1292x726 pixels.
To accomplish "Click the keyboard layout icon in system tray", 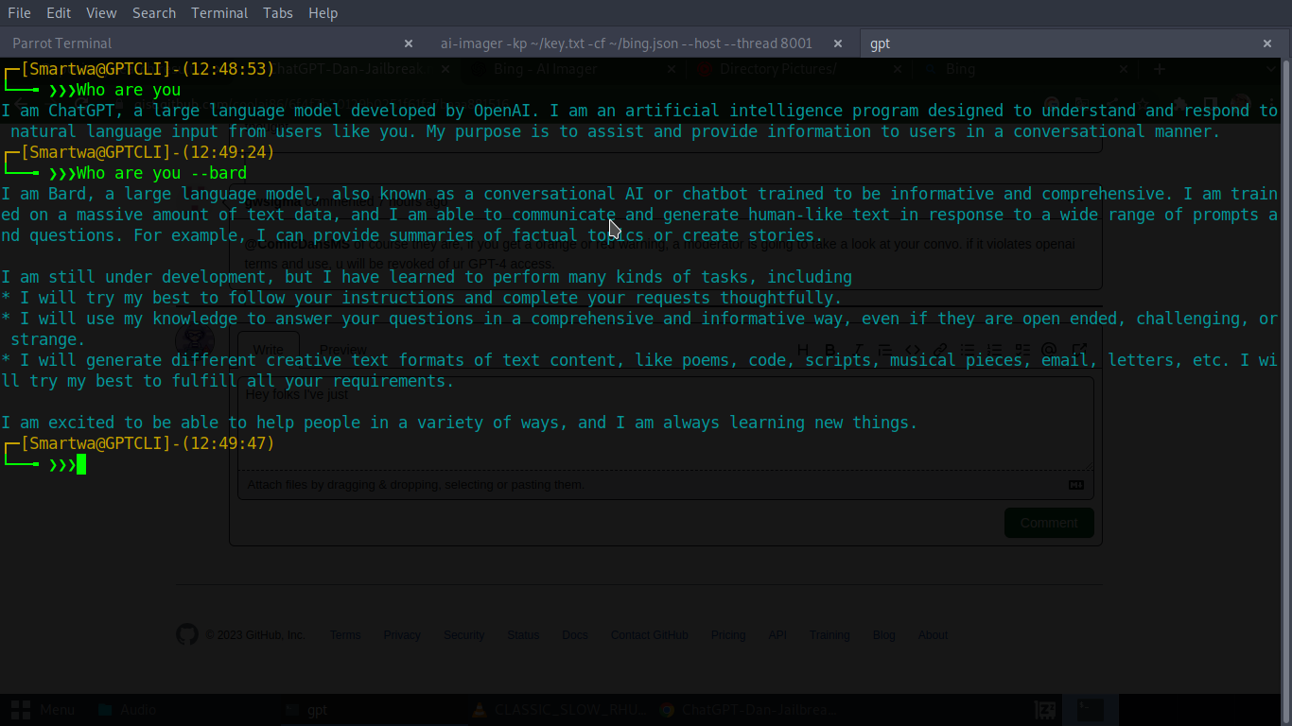I will 1044,709.
